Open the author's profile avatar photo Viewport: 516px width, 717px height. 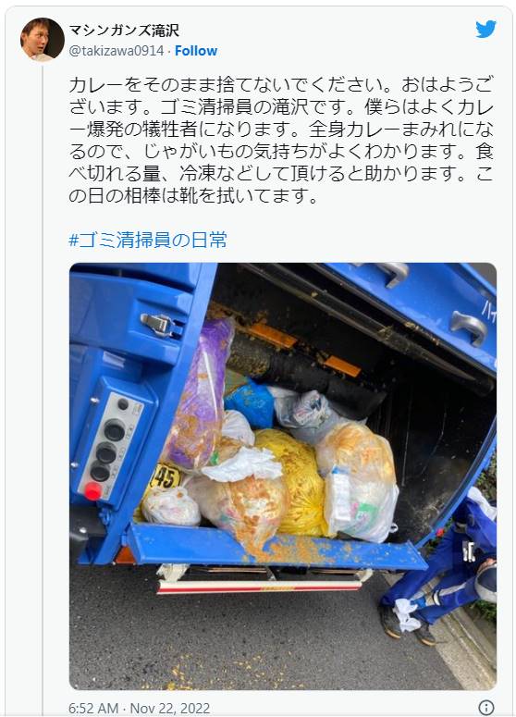click(x=43, y=40)
